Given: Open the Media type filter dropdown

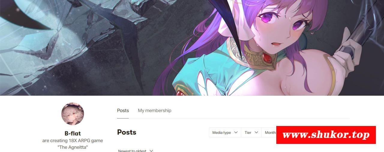Looking at the screenshot, I should (225, 133).
